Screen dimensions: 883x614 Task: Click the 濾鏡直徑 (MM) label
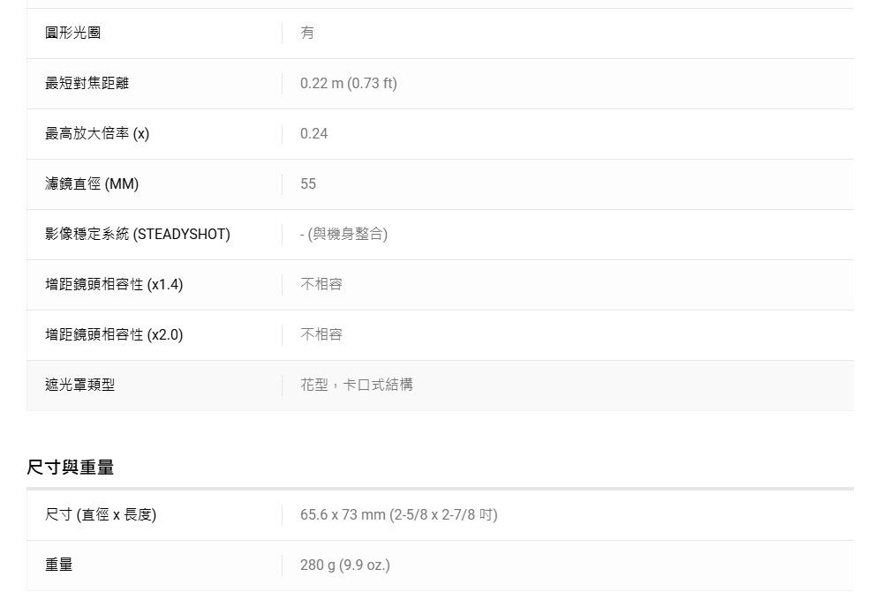[x=92, y=183]
